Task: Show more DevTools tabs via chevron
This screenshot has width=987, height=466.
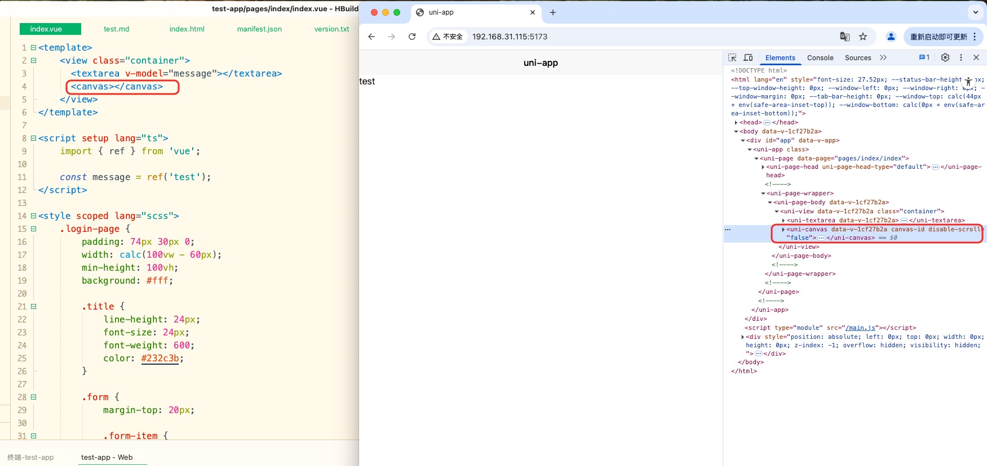Action: pos(883,57)
